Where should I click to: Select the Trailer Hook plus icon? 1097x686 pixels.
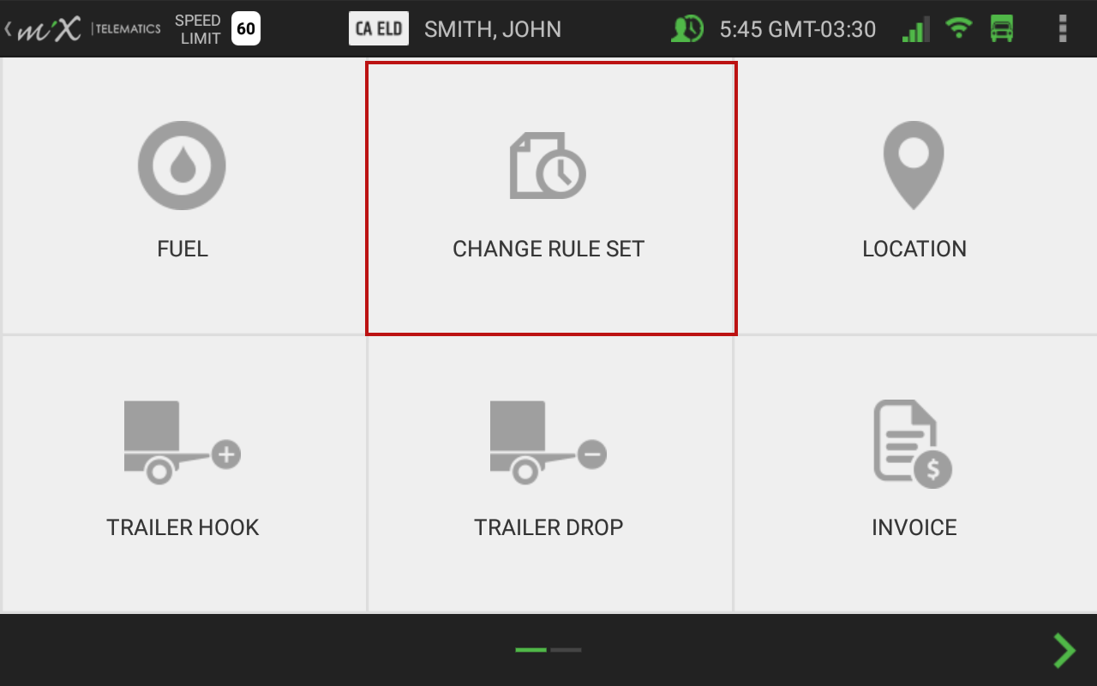(182, 442)
